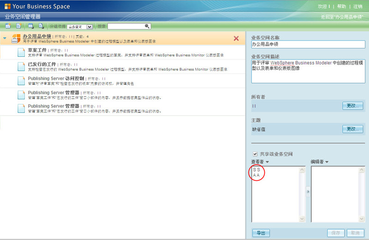Click the search input field
Viewport: 369px width, 240px height.
[x=126, y=26]
